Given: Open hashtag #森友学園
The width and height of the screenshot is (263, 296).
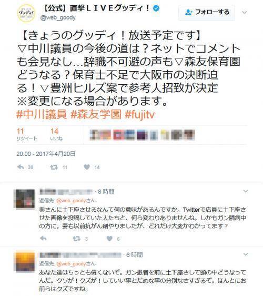Looking at the screenshot, I should (x=96, y=114).
